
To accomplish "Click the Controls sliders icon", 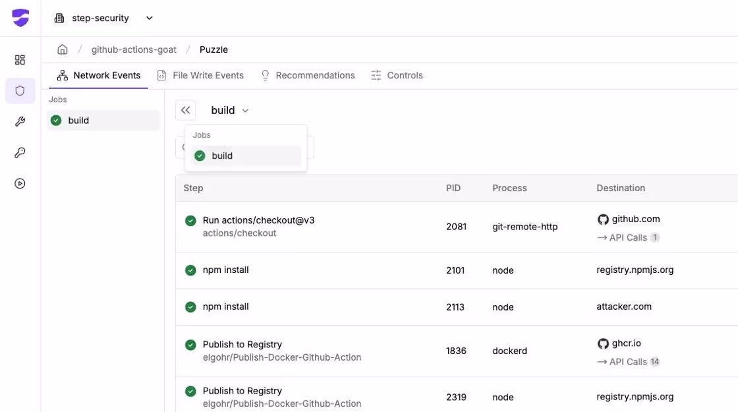I will (376, 75).
